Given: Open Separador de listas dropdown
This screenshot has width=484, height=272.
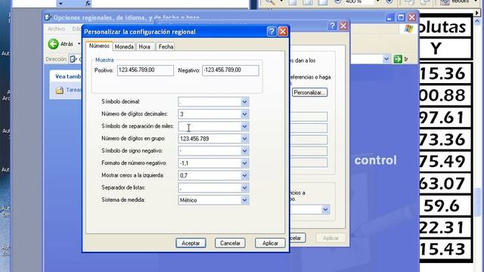Looking at the screenshot, I should tap(244, 188).
